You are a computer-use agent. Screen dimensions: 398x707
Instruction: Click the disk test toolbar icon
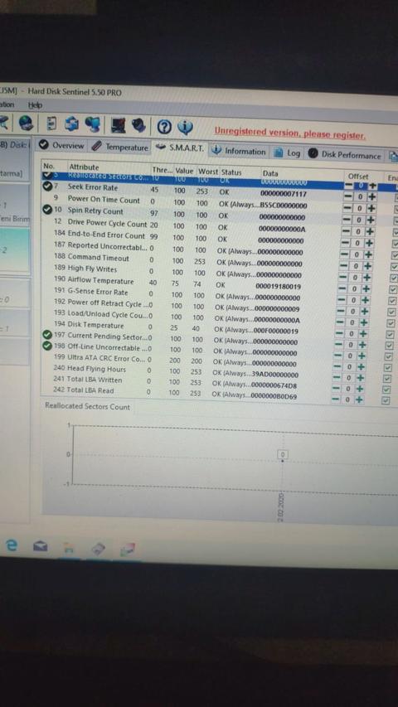point(138,125)
